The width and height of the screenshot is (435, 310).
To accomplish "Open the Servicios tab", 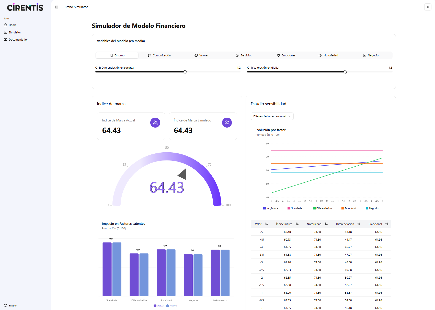I will (244, 55).
